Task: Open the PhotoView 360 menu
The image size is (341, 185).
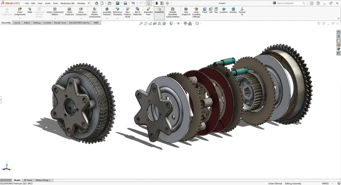Action: point(67,3)
